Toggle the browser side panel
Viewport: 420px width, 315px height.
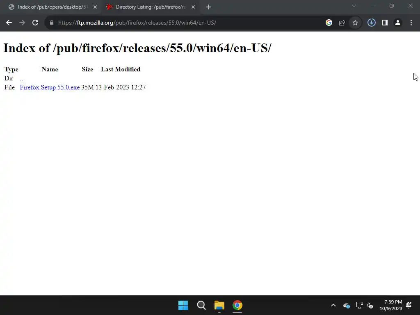point(385,23)
